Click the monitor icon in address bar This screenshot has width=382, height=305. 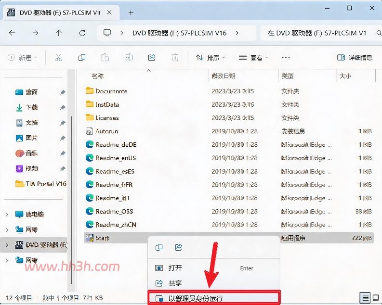pyautogui.click(x=107, y=33)
